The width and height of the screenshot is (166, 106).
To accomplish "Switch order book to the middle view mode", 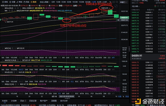I will click(158, 6).
